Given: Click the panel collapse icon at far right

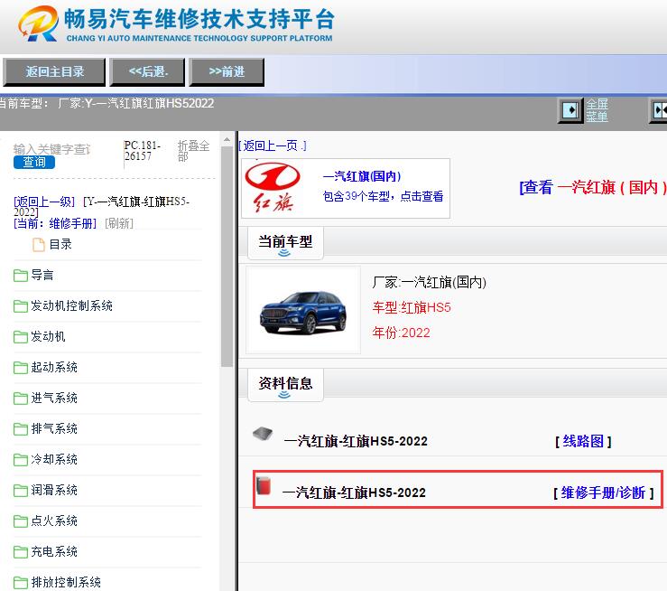Looking at the screenshot, I should 659,110.
